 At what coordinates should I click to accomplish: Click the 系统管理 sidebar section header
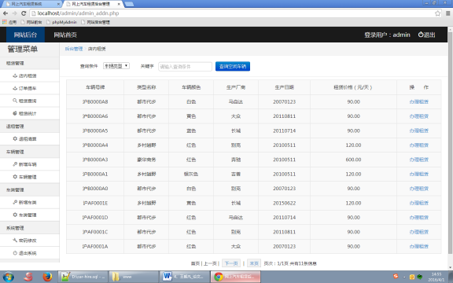30,228
